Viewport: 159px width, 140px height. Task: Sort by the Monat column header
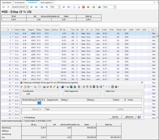pyautogui.click(x=119, y=30)
